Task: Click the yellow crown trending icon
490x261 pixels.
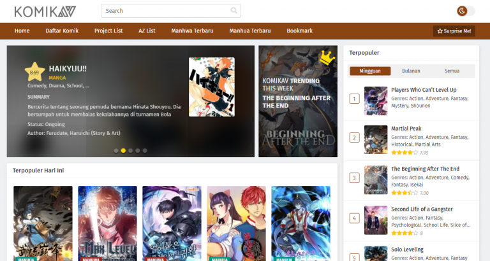Action: tap(327, 57)
